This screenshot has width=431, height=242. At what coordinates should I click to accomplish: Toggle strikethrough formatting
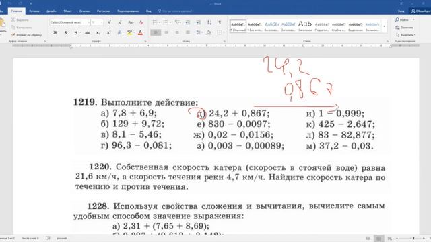(x=88, y=32)
